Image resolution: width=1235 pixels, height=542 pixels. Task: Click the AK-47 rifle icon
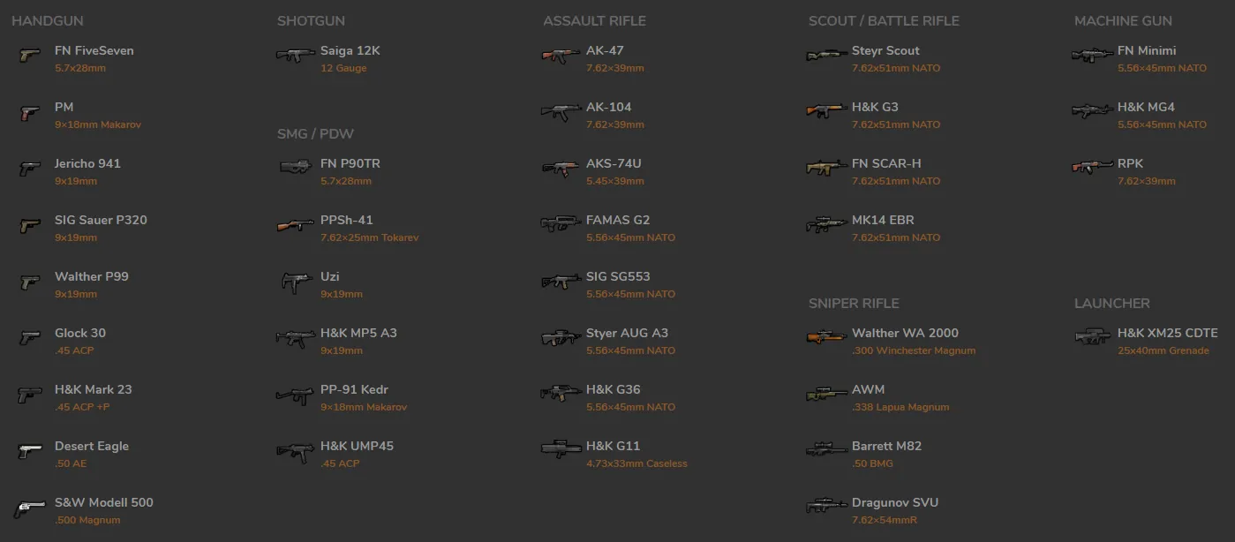pyautogui.click(x=561, y=56)
